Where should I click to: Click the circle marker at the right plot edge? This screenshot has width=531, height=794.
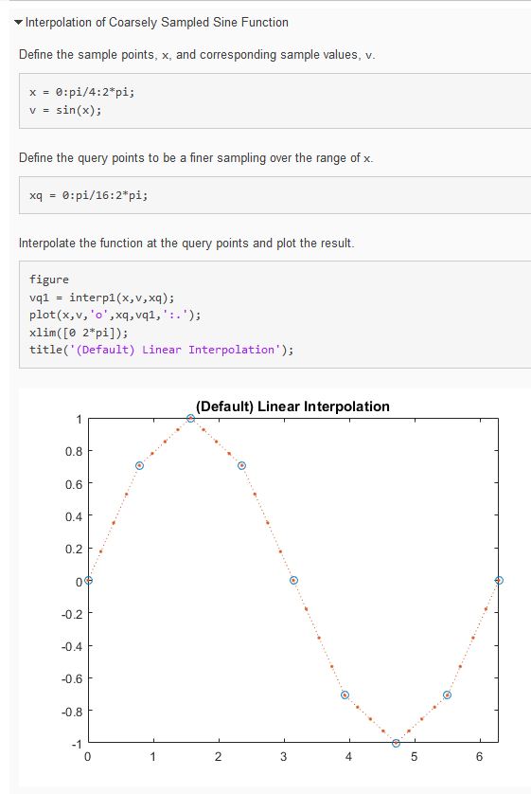tap(499, 580)
